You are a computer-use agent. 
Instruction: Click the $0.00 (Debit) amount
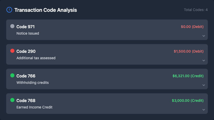[x=192, y=27]
